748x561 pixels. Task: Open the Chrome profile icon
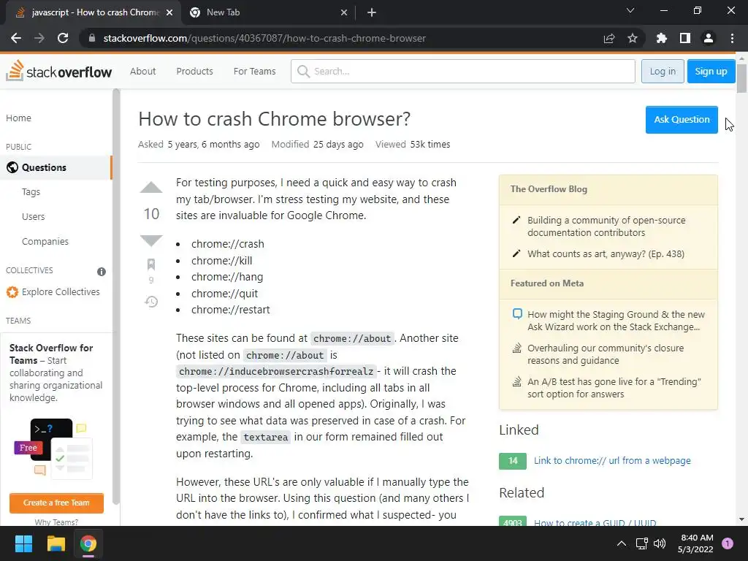tap(709, 38)
